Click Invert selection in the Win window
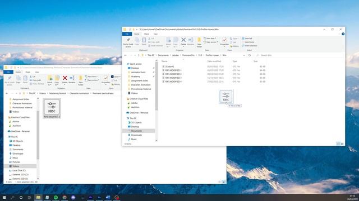 [x=249, y=46]
